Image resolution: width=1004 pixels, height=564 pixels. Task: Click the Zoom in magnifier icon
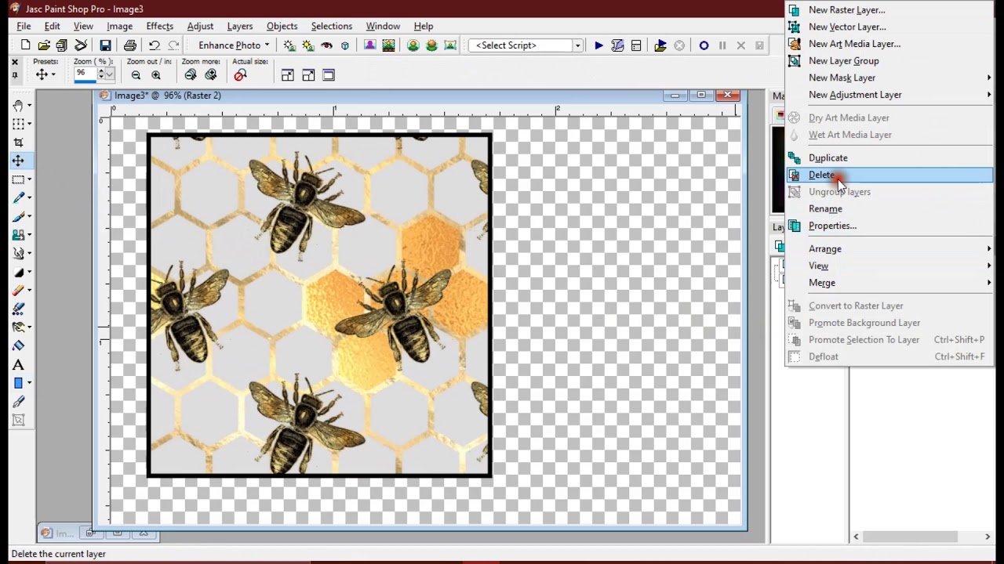pos(156,75)
